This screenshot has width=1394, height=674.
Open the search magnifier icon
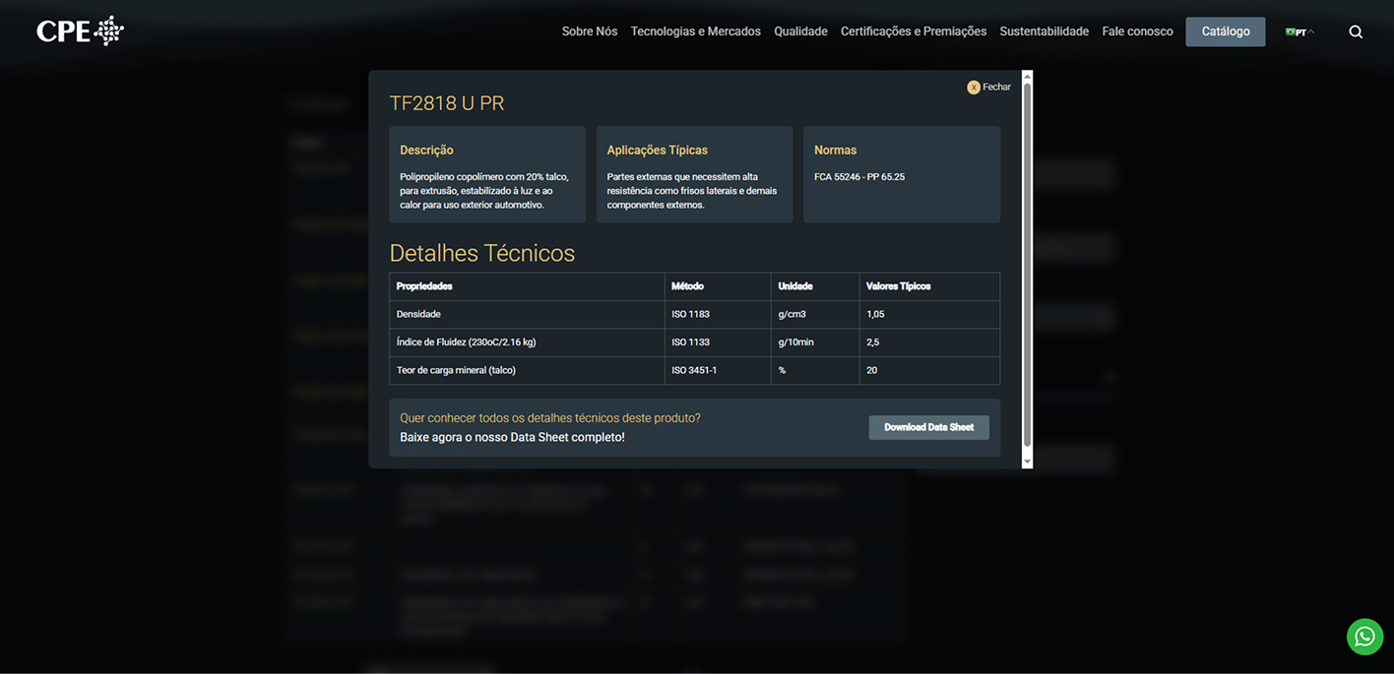1356,31
